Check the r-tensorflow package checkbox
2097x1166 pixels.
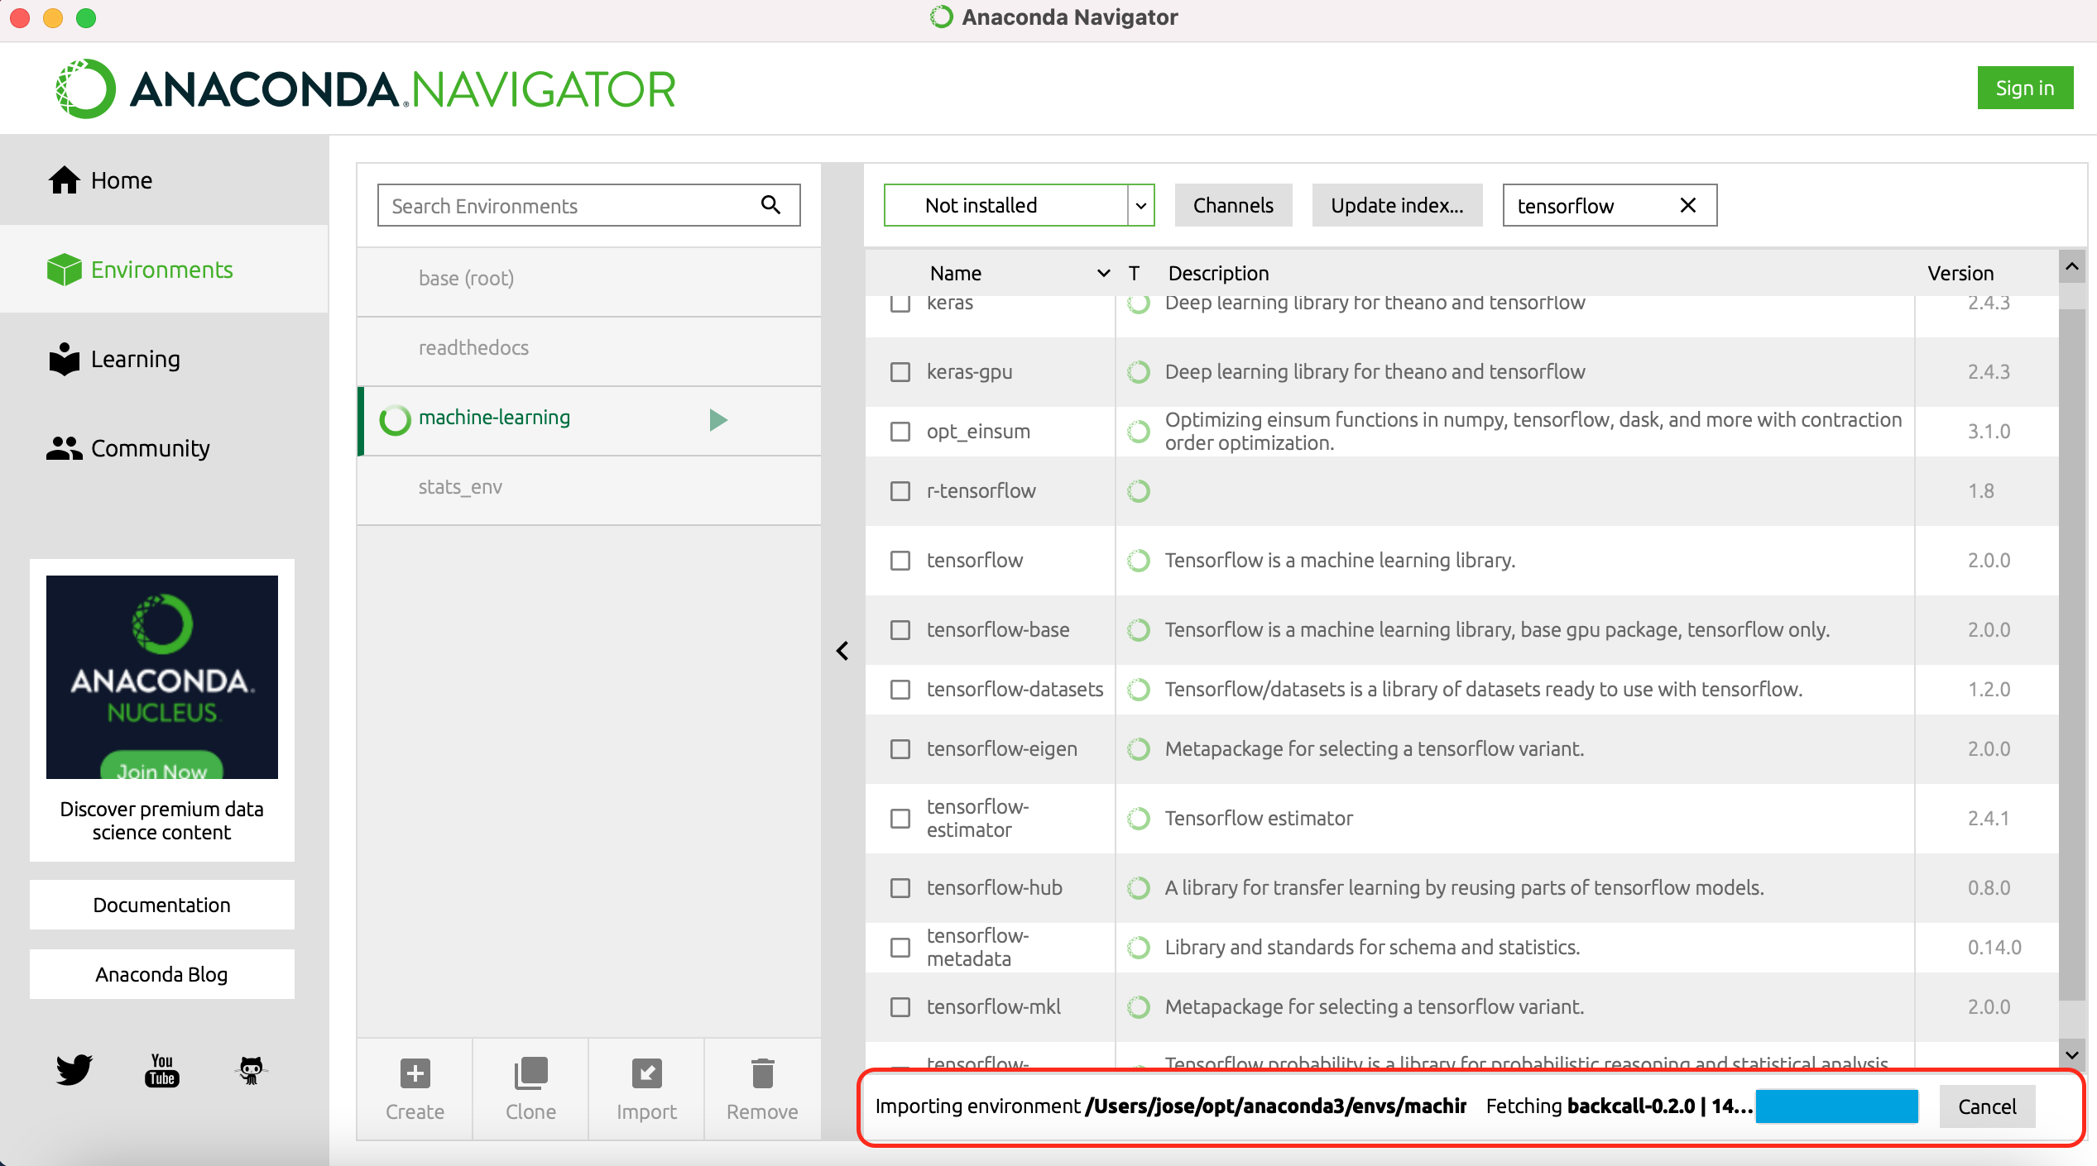[900, 491]
